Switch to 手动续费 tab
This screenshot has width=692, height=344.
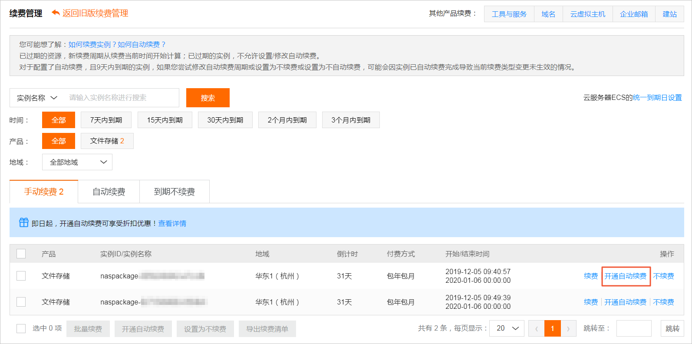pyautogui.click(x=44, y=192)
